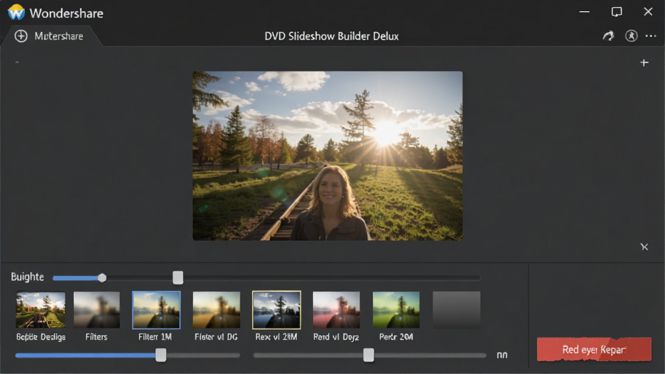Click the bottom right gray slider handle

point(369,355)
